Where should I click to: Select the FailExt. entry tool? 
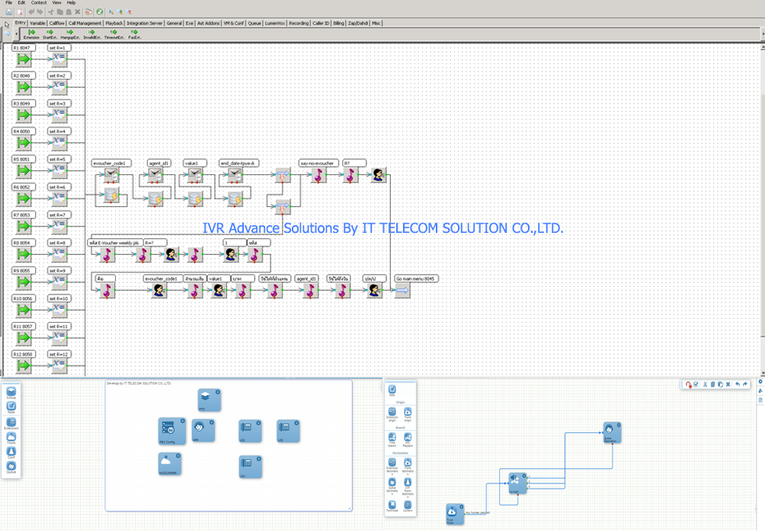pos(135,34)
